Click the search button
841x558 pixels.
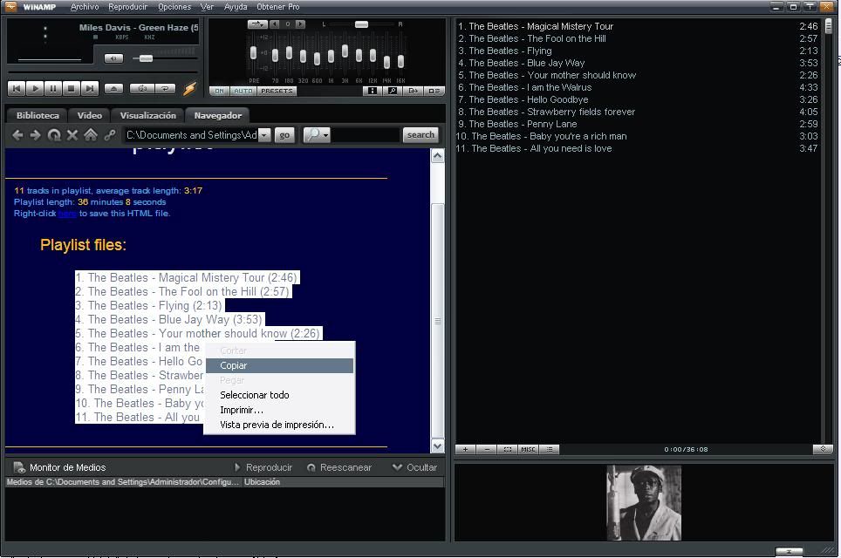coord(420,135)
